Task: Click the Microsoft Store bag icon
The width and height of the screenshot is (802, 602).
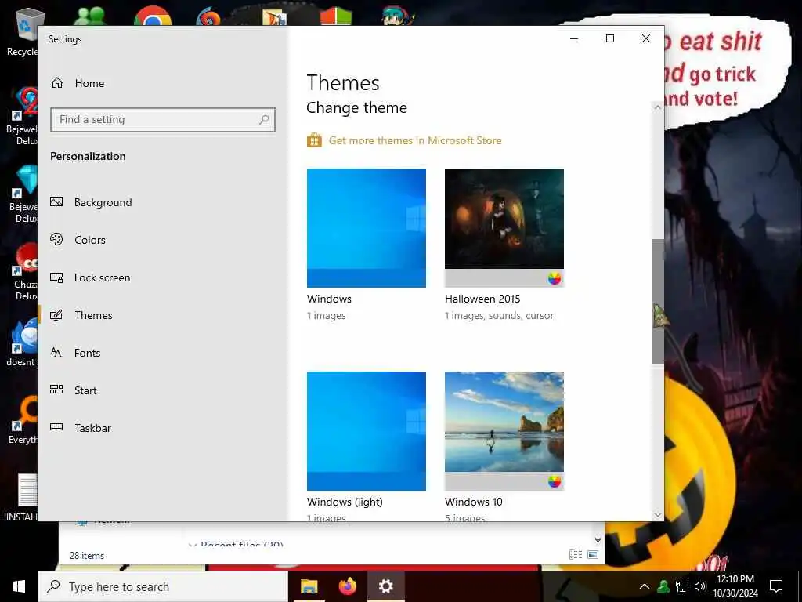Action: 314,140
